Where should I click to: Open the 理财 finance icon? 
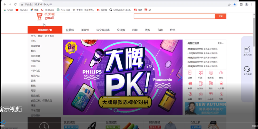(200, 96)
